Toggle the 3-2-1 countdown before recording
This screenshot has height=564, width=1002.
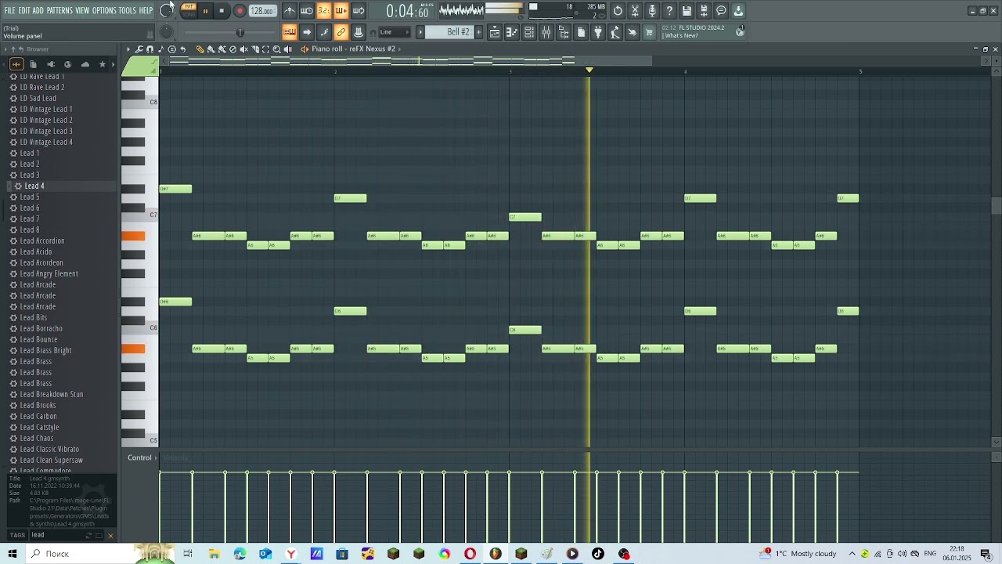click(324, 11)
